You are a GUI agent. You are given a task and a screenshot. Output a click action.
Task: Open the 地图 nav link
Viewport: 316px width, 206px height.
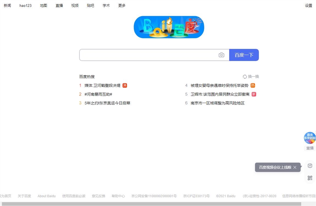(x=44, y=5)
